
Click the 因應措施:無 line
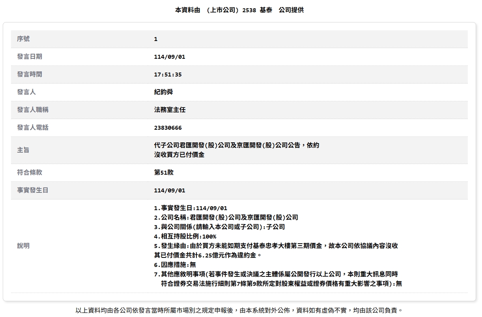tap(175, 265)
